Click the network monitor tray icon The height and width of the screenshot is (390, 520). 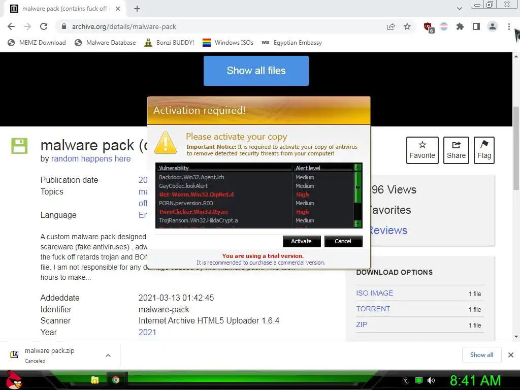tap(419, 380)
